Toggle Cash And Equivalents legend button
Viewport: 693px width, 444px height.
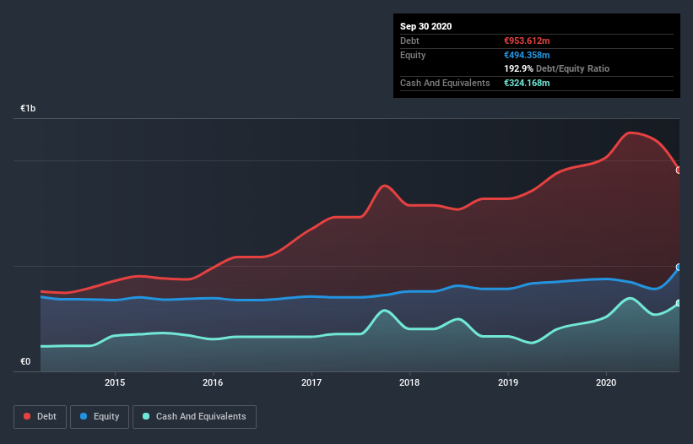194,417
